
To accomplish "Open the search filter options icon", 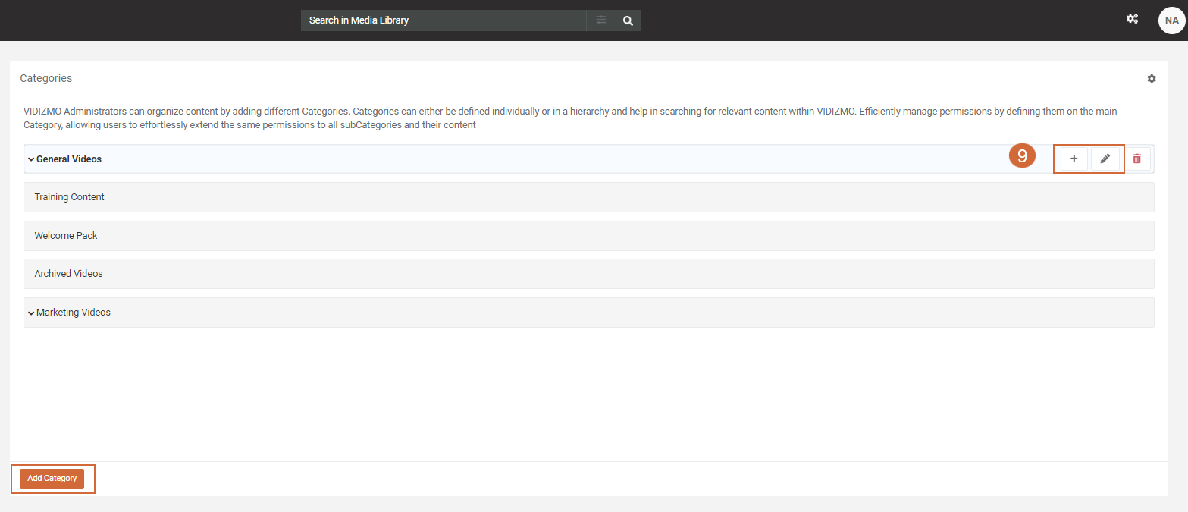I will 600,20.
